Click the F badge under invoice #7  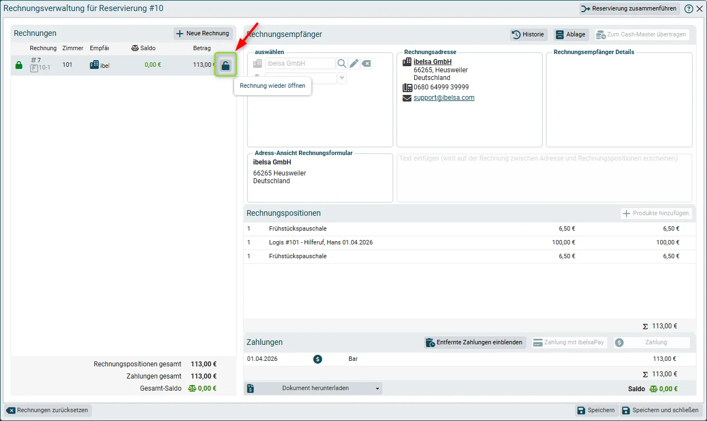click(x=34, y=69)
